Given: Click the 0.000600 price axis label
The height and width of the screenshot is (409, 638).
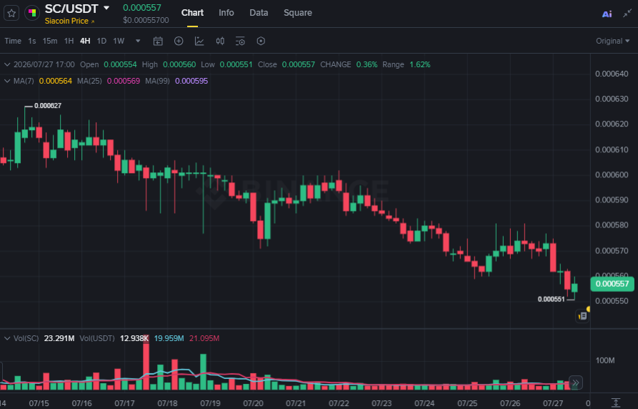Looking at the screenshot, I should [x=612, y=174].
